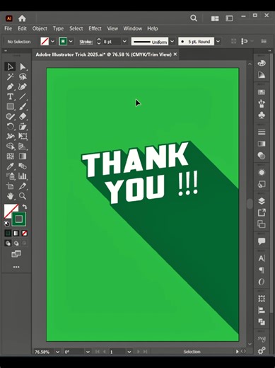275x368 pixels.
Task: Select the Pen tool
Action: point(10,87)
